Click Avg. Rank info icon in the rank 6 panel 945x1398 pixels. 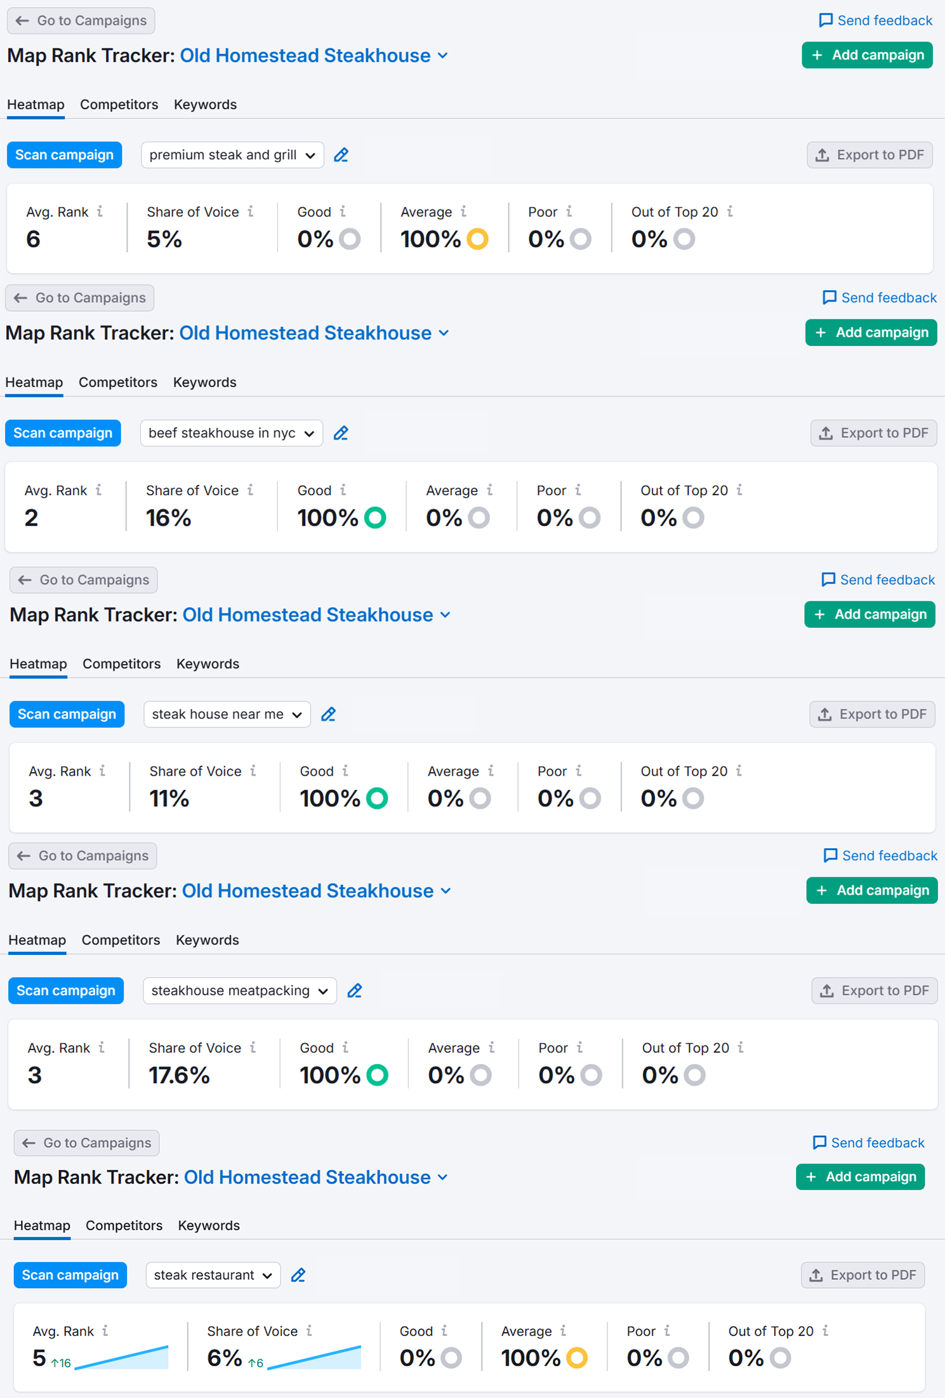(x=100, y=212)
